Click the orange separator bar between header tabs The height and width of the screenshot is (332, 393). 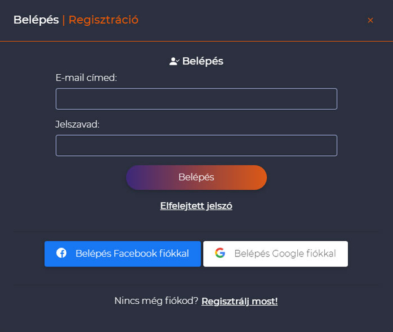pos(64,20)
